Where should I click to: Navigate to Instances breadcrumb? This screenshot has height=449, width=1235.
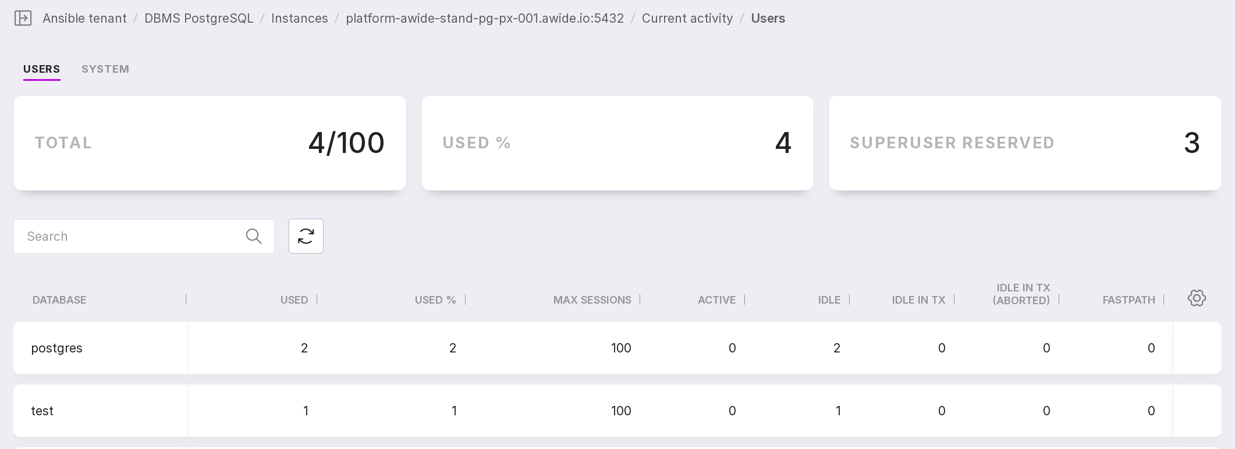299,19
